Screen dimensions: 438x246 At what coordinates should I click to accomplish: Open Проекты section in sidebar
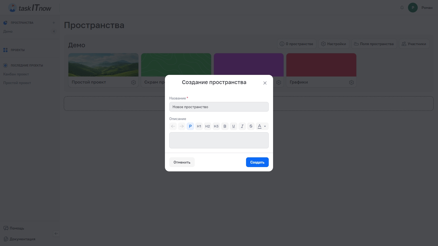pos(18,50)
